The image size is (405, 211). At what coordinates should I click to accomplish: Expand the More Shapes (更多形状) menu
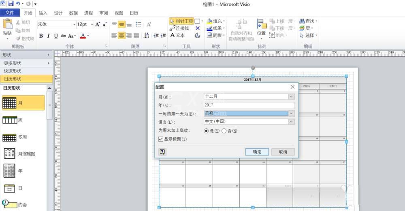pyautogui.click(x=26, y=63)
